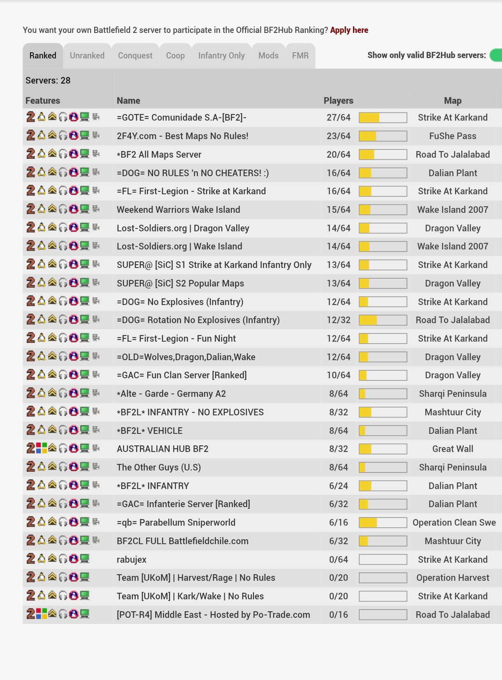Click the Servers: 28 count label
The width and height of the screenshot is (502, 680).
coord(48,80)
